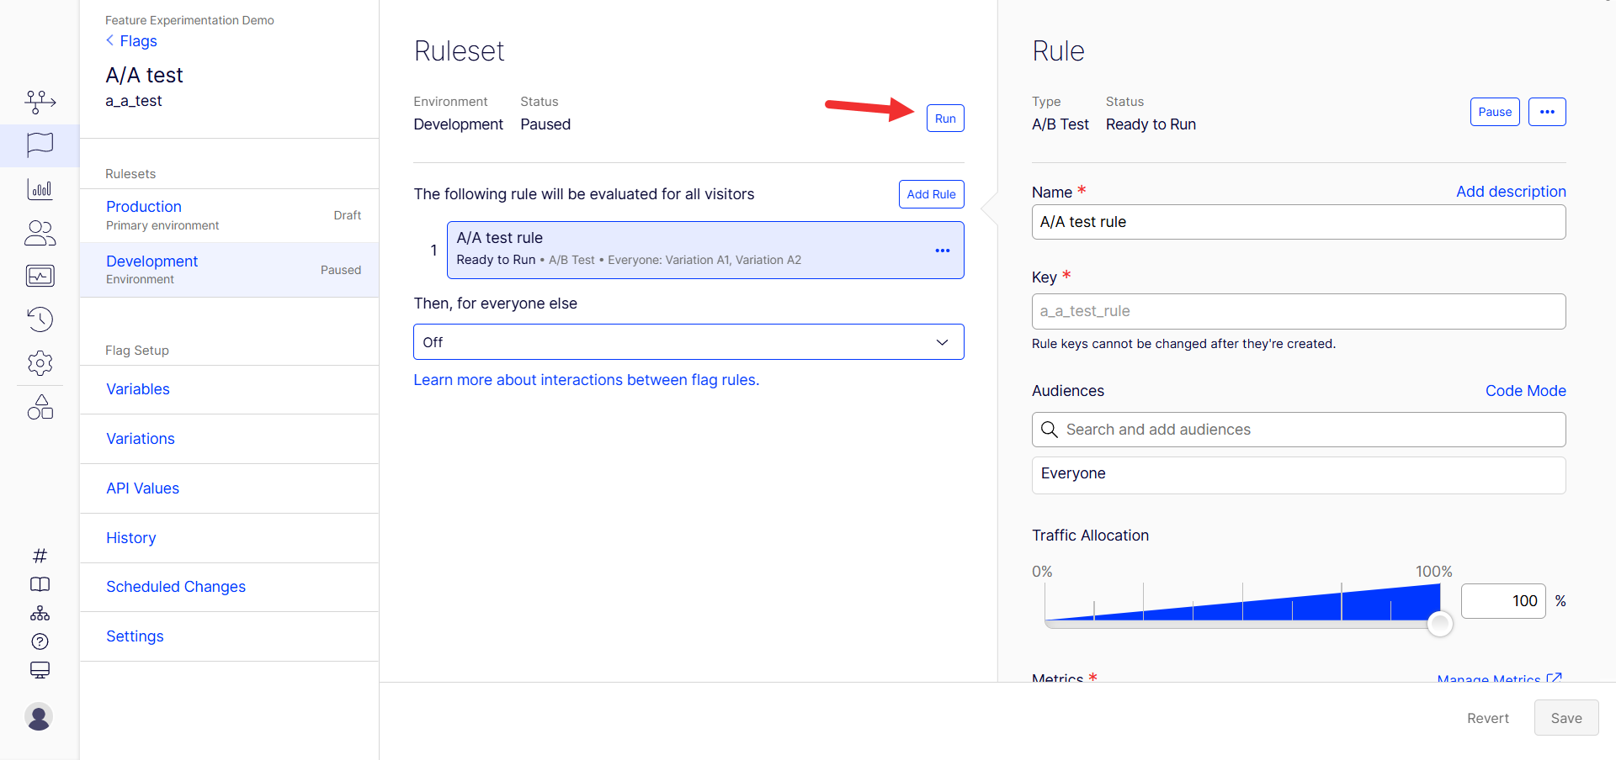
Task: Click the Run button for ruleset
Action: point(945,119)
